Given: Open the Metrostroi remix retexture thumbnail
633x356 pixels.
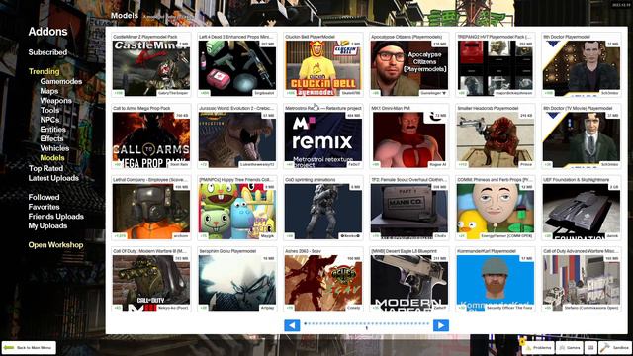Looking at the screenshot, I should pyautogui.click(x=323, y=139).
